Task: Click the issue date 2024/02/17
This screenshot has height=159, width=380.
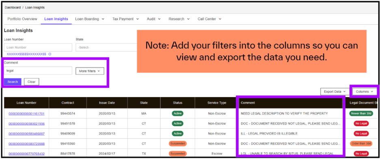Action: pos(107,154)
